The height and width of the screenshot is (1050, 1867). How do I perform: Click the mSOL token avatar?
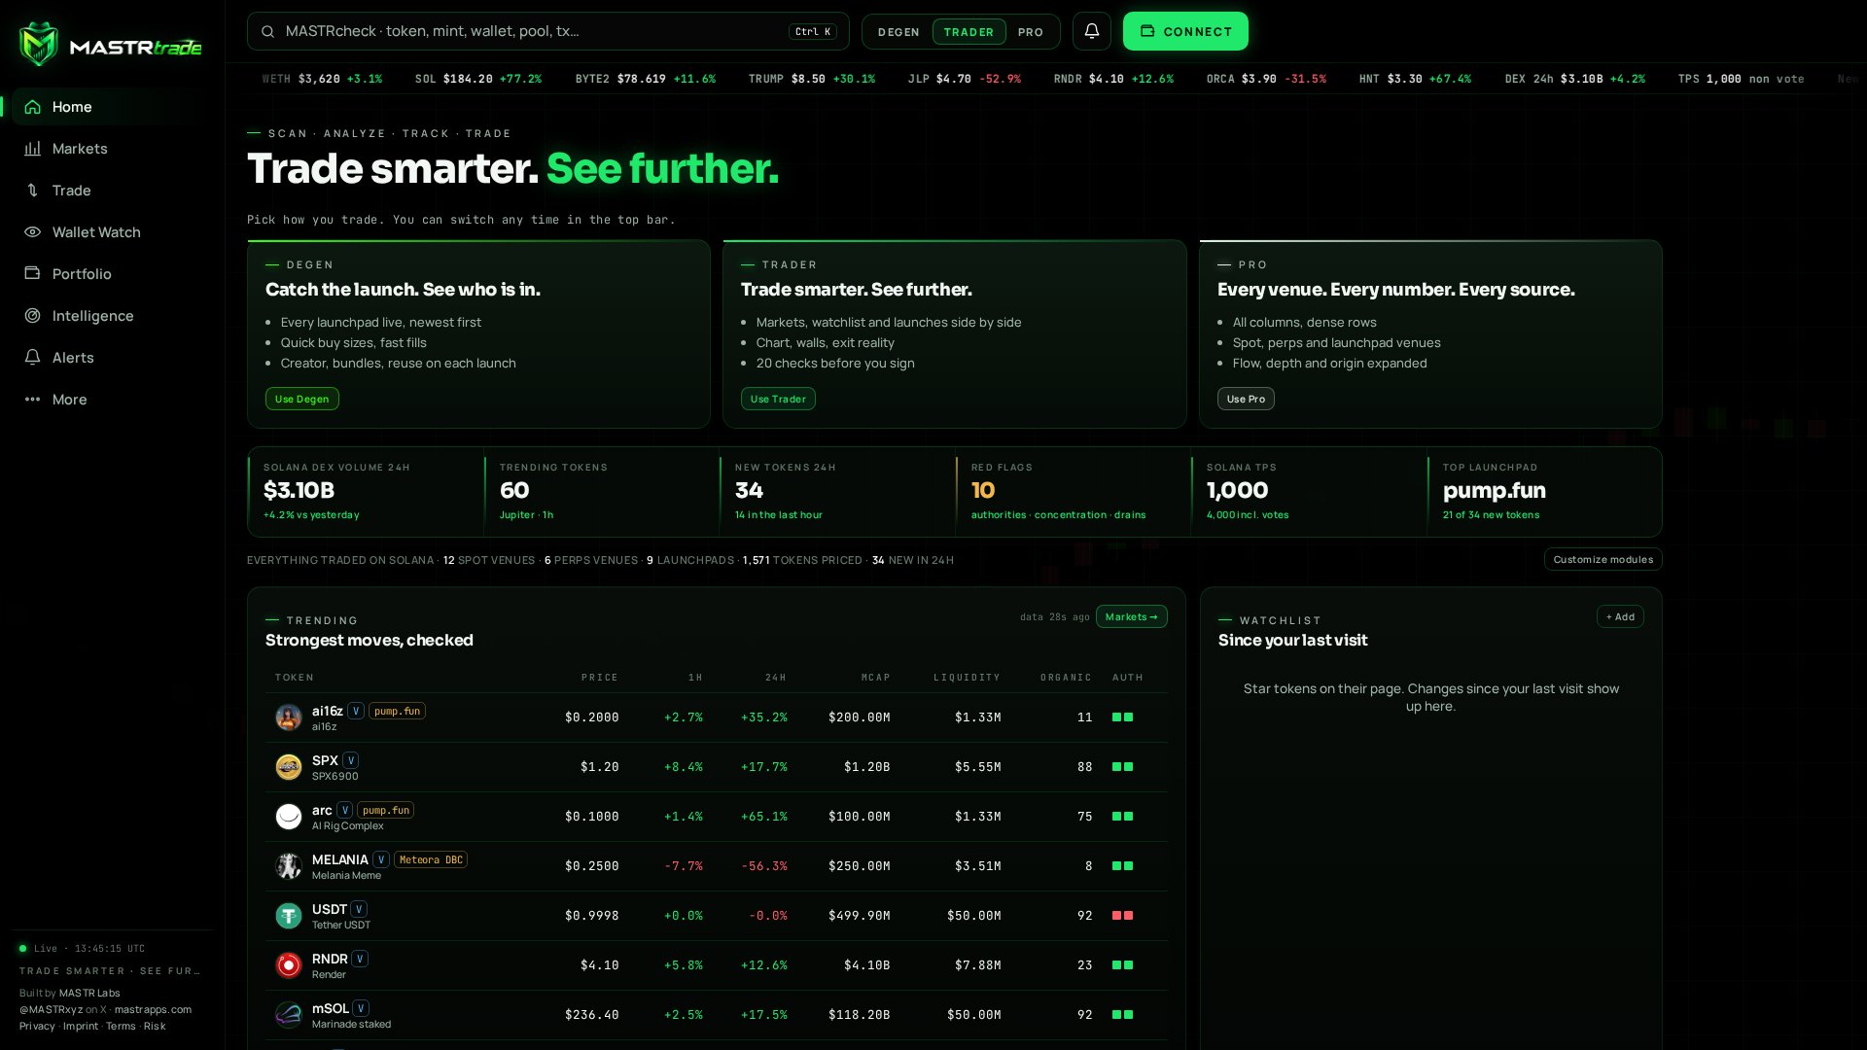coord(289,1015)
